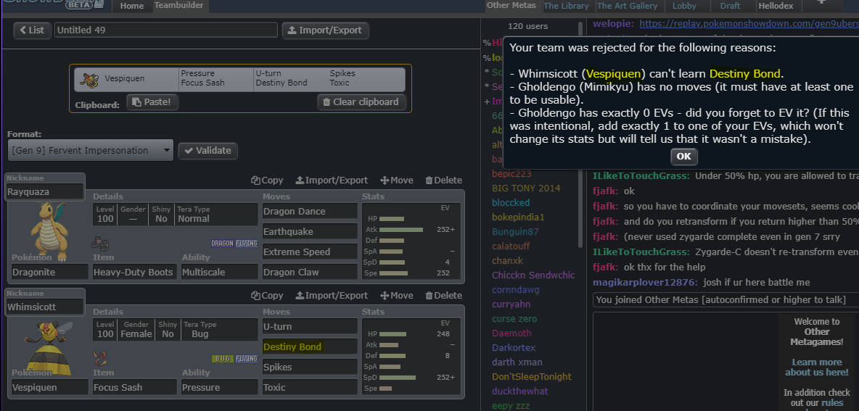The image size is (859, 411).
Task: Click the Vespiquen Focus Sash item icon
Action: click(100, 357)
